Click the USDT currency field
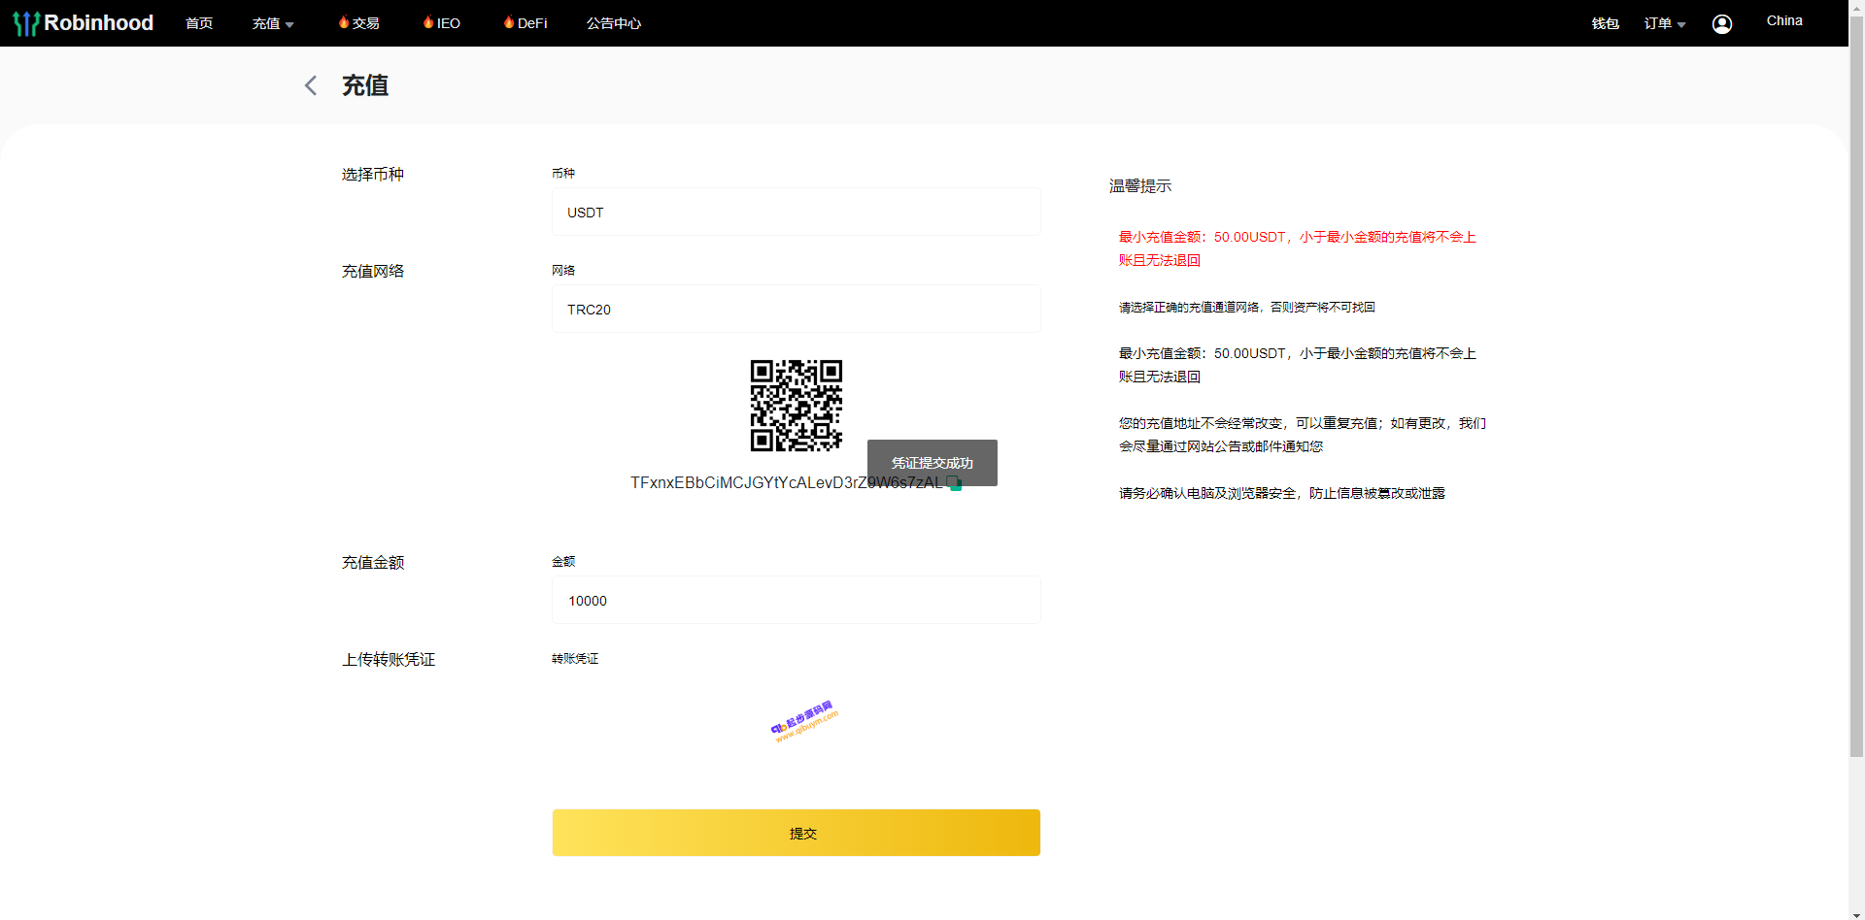Image resolution: width=1865 pixels, height=920 pixels. 796,213
